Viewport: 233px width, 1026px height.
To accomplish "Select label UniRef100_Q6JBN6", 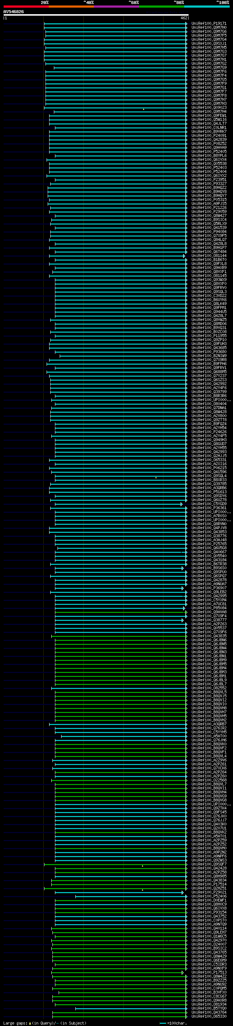I will [x=209, y=640].
